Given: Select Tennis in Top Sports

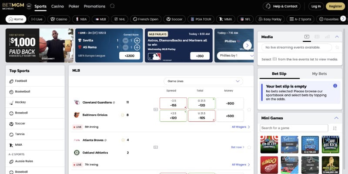Looking at the screenshot, I should click(x=35, y=134).
